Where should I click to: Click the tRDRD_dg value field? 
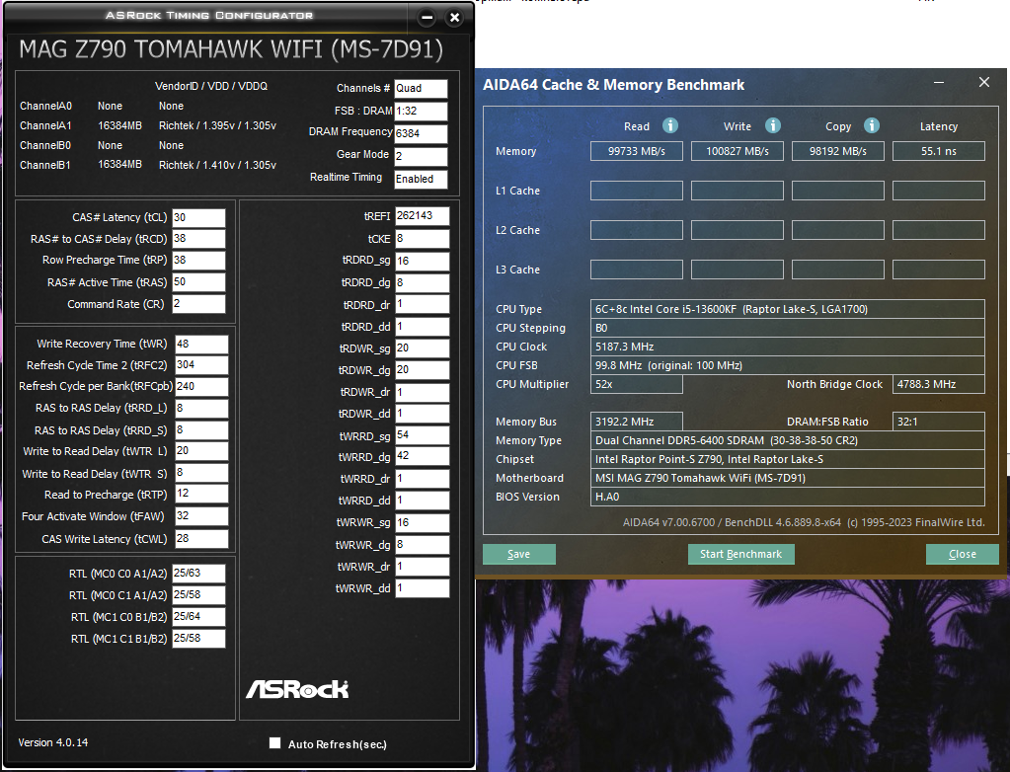click(422, 282)
